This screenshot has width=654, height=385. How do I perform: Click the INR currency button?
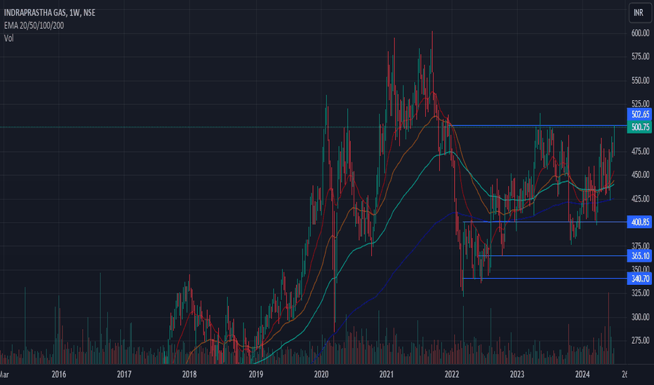tap(640, 13)
